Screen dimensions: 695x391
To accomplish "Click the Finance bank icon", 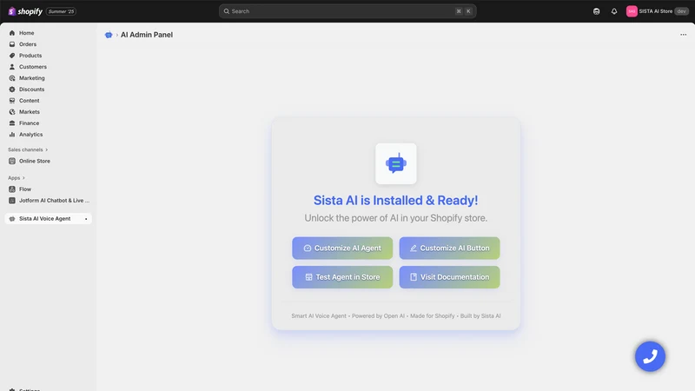I will pos(12,123).
